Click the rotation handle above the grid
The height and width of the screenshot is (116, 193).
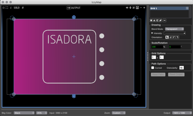click(74, 17)
